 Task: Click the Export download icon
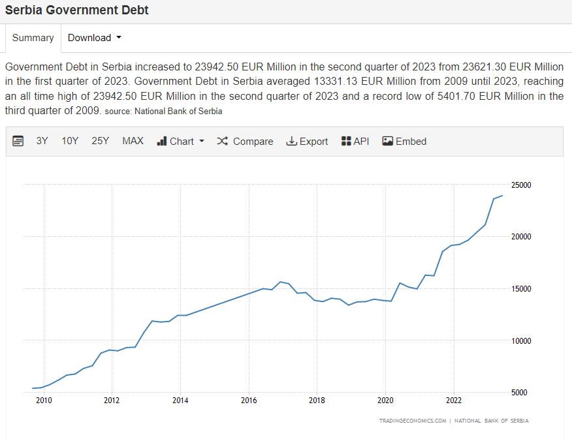[x=291, y=142]
